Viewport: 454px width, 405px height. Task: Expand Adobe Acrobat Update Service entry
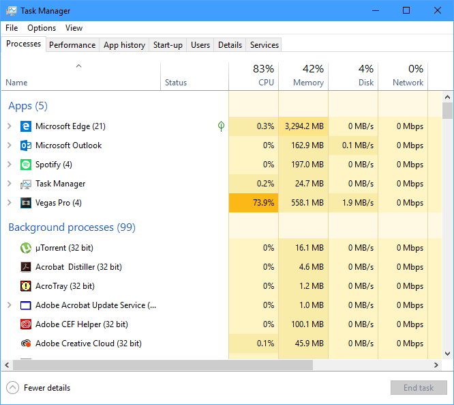(10, 305)
